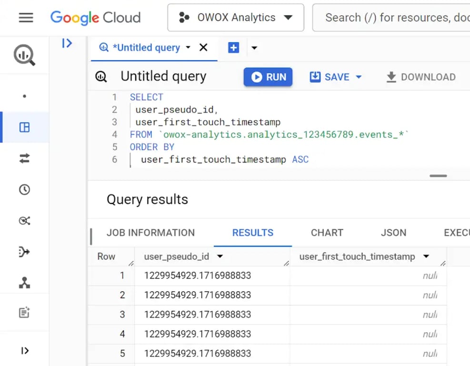Download the query
Viewport: 470px width, 366px height.
click(x=421, y=77)
